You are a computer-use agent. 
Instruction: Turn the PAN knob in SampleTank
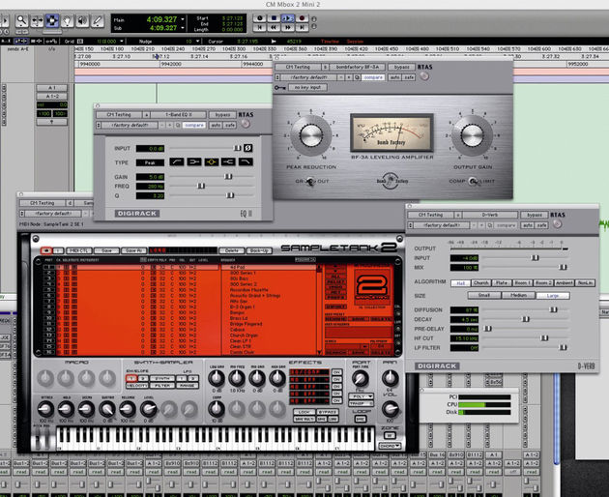click(390, 378)
